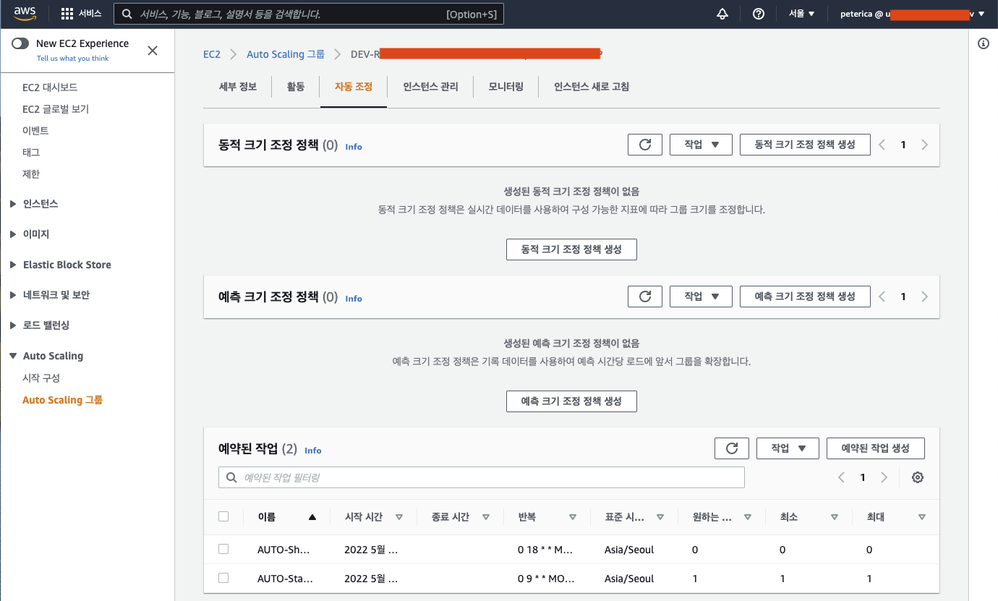Open the 인스턴스 관리 tab
Screen dimensions: 998x601
pos(430,87)
